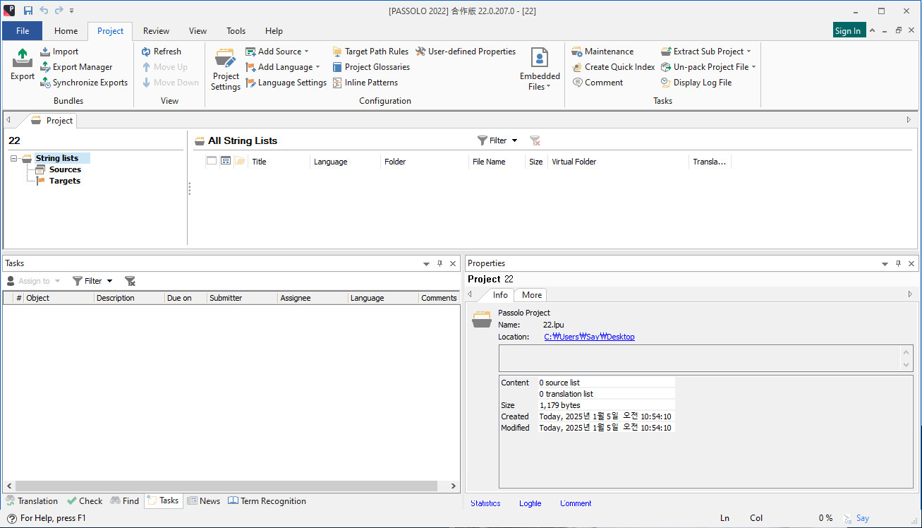Open Language Settings
Viewport: 922px width, 528px height.
click(x=286, y=83)
